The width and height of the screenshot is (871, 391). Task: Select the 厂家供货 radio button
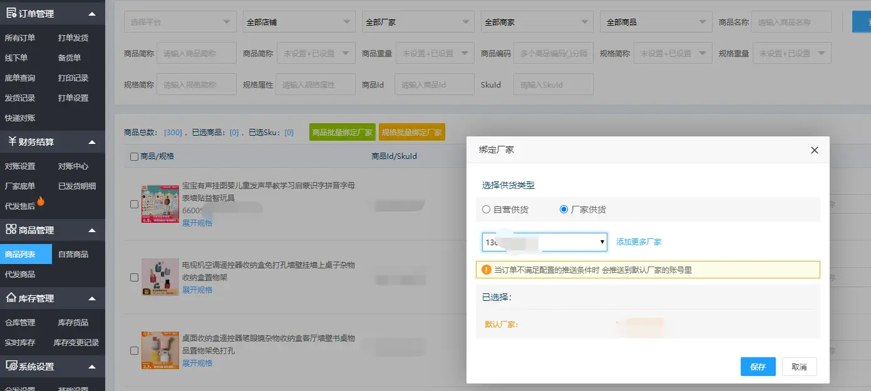click(x=564, y=209)
